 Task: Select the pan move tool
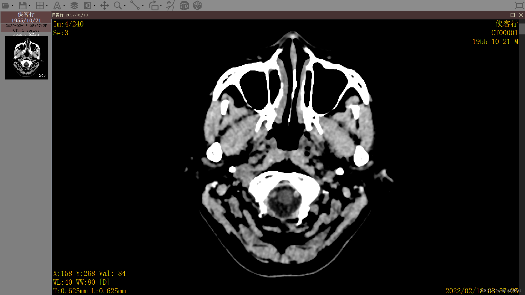pos(104,5)
